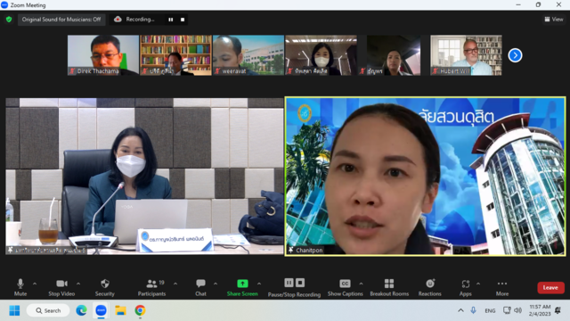Mute the microphone

point(20,287)
